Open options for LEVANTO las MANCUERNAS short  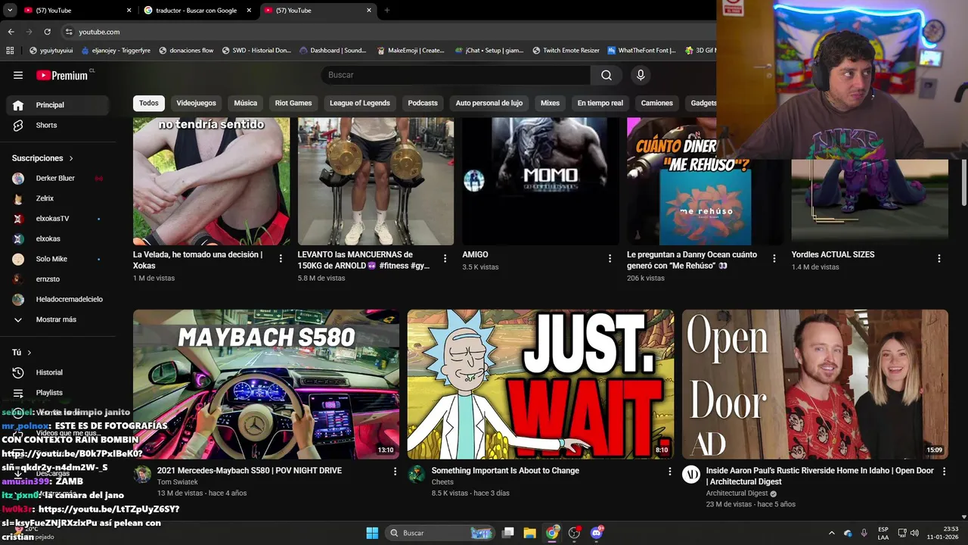pyautogui.click(x=445, y=259)
